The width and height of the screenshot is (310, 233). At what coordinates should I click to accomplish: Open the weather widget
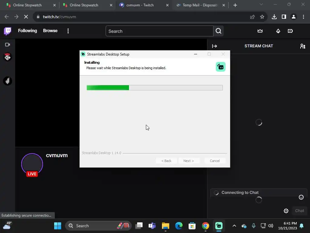[7, 225]
